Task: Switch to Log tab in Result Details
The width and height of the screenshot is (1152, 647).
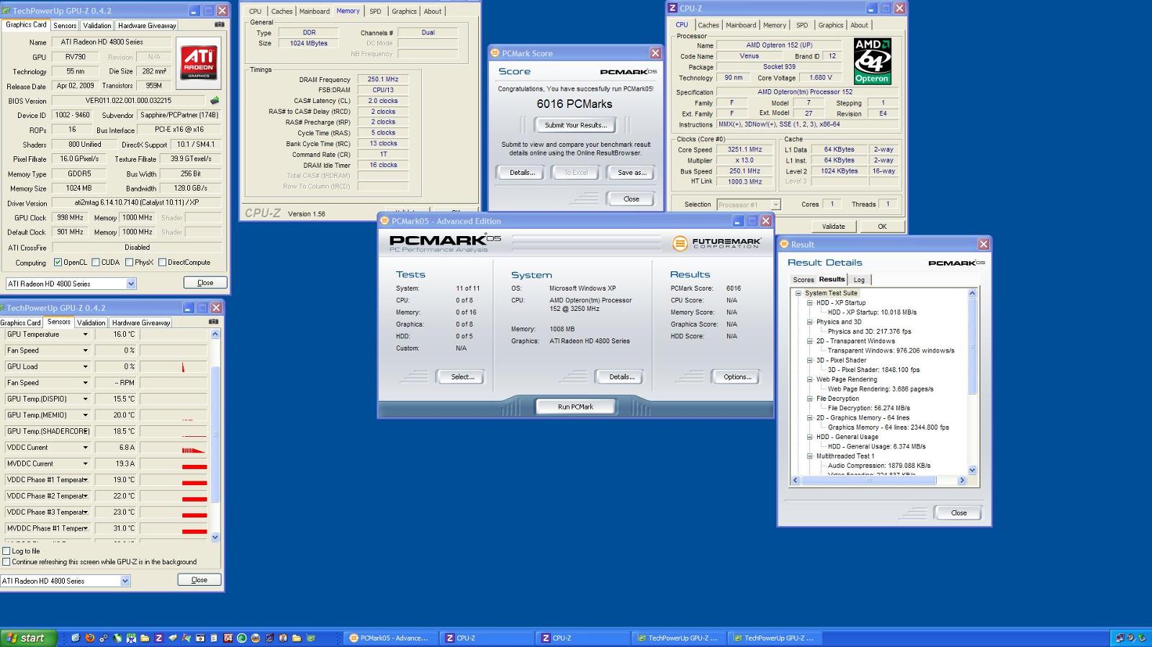Action: click(x=859, y=280)
